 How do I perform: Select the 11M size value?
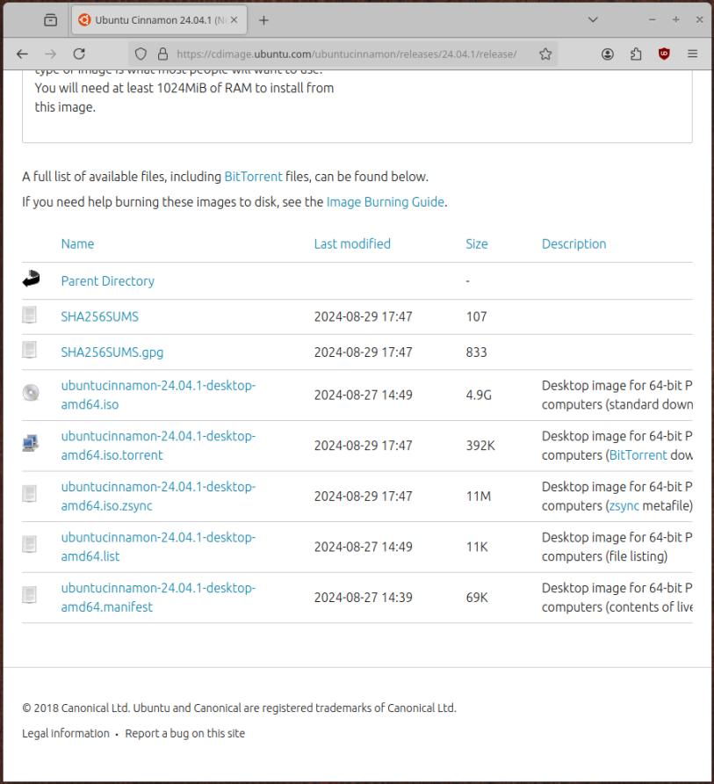pos(478,496)
